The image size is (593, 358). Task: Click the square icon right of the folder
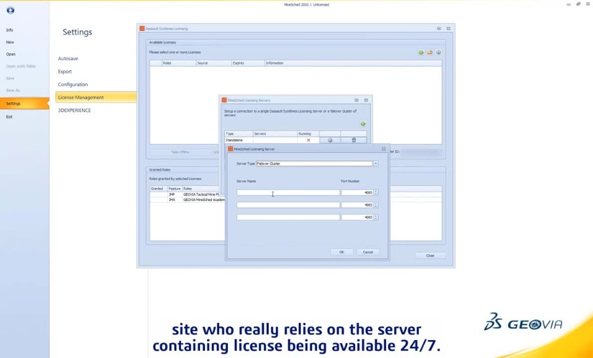point(439,52)
